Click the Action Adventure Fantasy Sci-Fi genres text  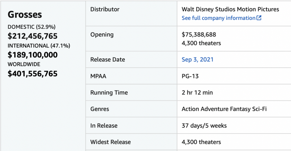coord(224,109)
